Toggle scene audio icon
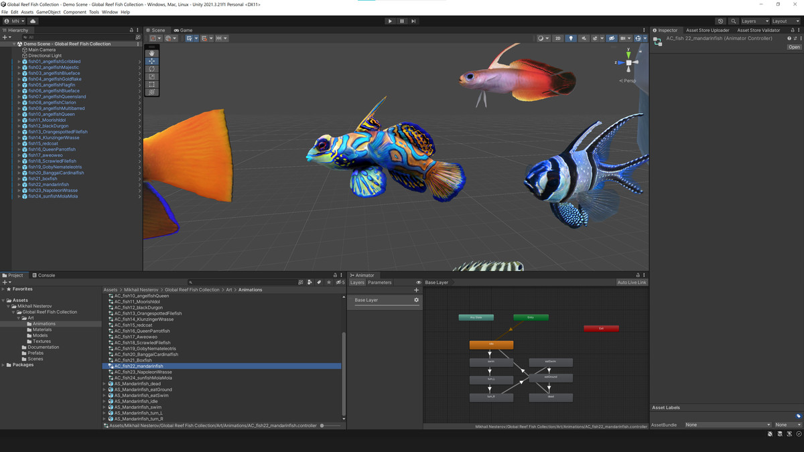 pyautogui.click(x=584, y=38)
